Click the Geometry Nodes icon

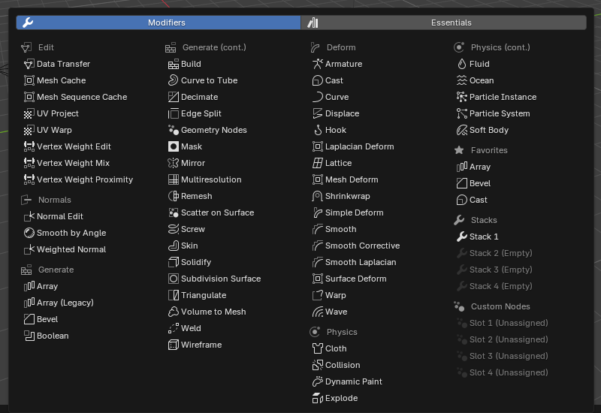174,130
